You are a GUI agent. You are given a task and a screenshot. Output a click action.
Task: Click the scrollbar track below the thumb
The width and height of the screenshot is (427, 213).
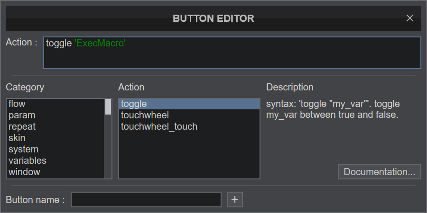(108, 147)
